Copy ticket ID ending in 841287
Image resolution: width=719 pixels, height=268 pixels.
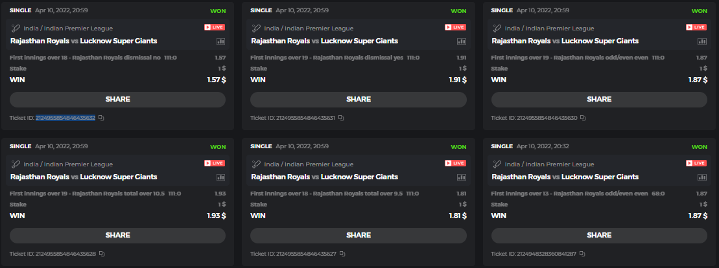582,254
